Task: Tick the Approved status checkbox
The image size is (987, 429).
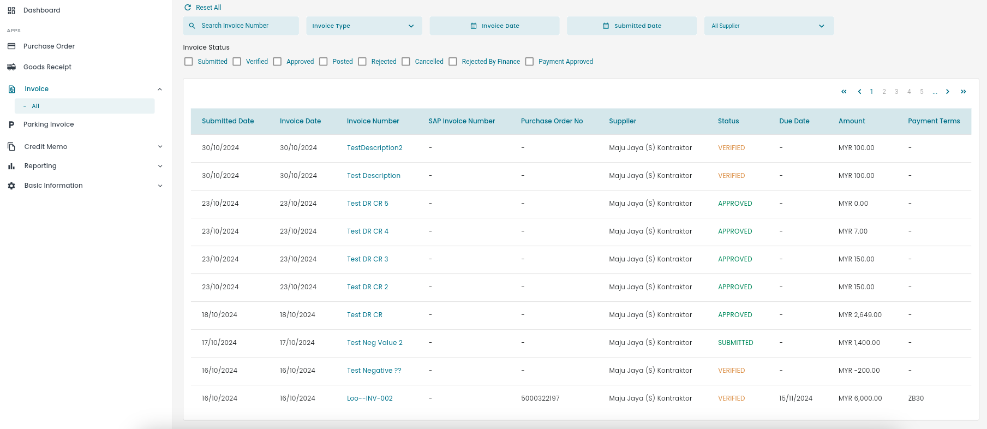Action: [277, 62]
